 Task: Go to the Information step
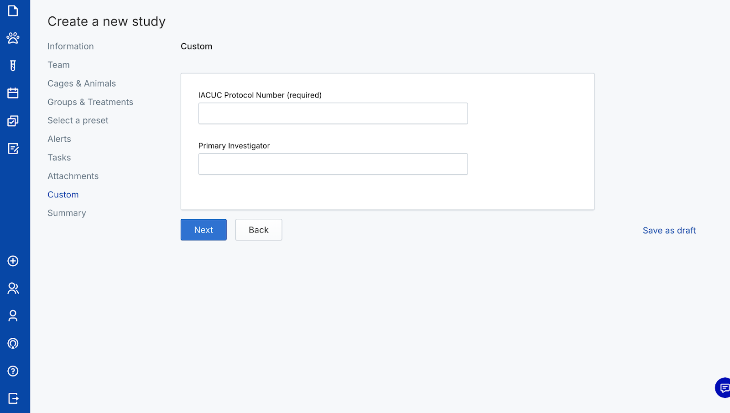70,46
